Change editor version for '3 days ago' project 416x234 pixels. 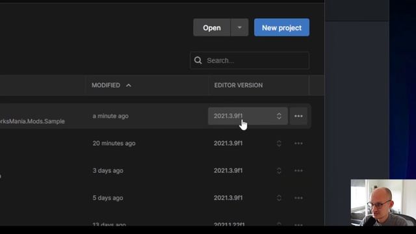click(x=279, y=170)
